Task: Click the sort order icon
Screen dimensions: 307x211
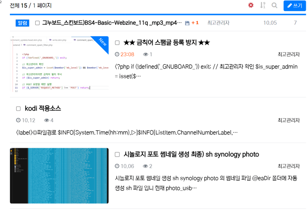Action: (263, 5)
